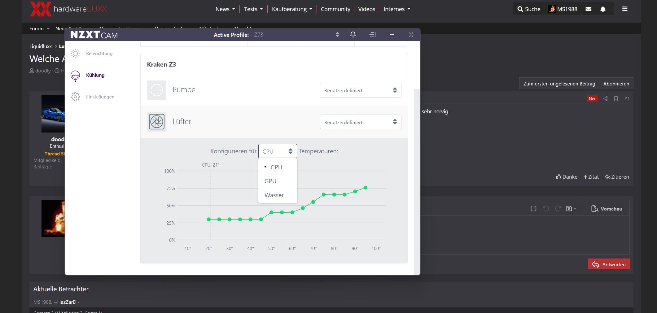Image resolution: width=657 pixels, height=313 pixels.
Task: Click Abonnieren button
Action: pyautogui.click(x=616, y=84)
